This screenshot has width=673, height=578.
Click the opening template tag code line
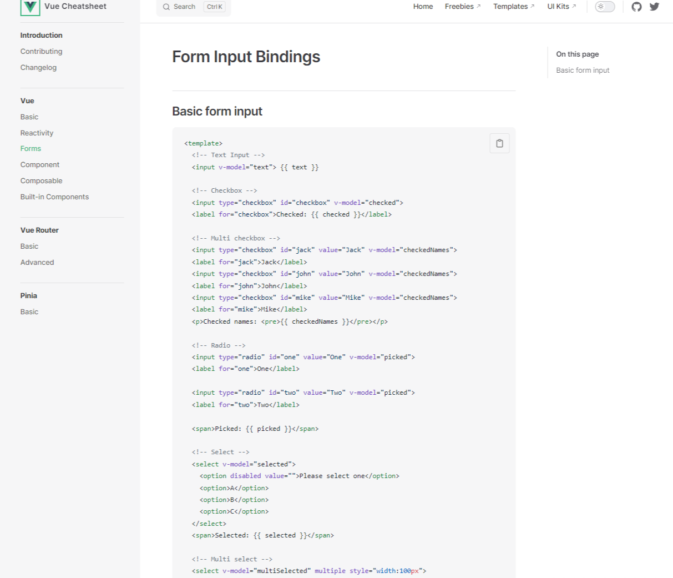(204, 143)
